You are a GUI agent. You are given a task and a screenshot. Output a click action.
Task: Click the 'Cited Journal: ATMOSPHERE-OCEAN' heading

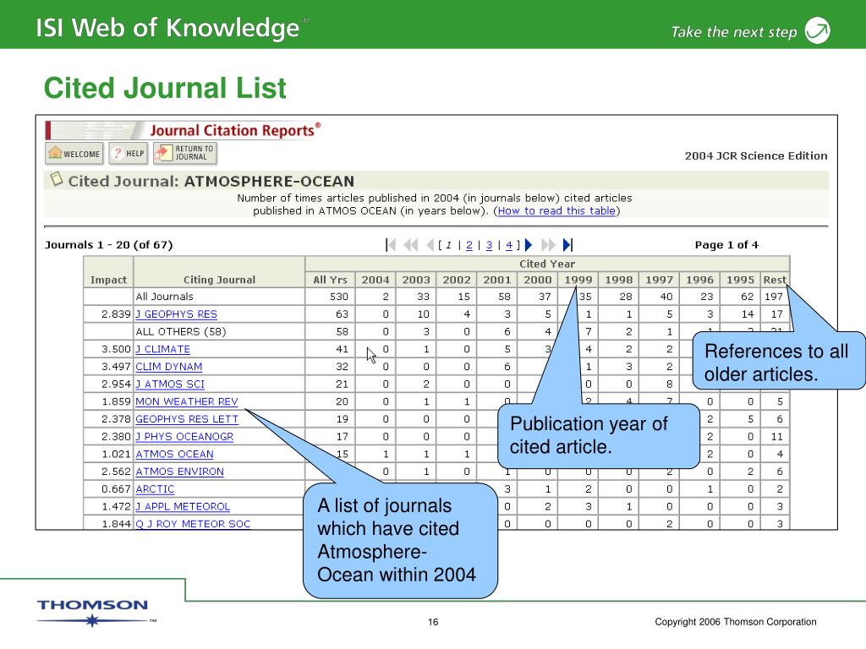tap(211, 182)
